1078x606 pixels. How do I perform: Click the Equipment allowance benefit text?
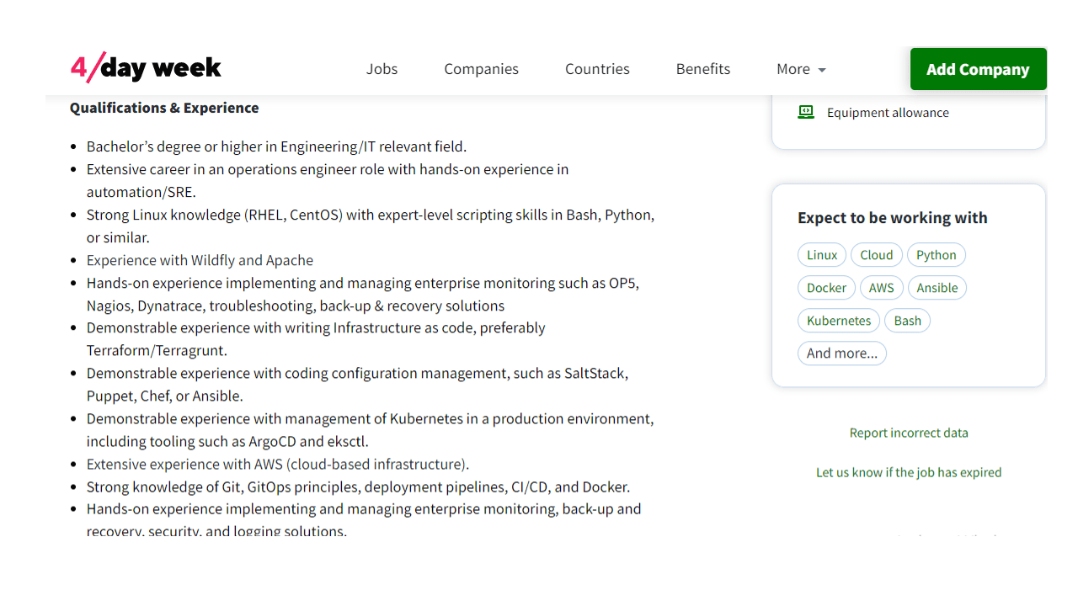[x=887, y=113]
